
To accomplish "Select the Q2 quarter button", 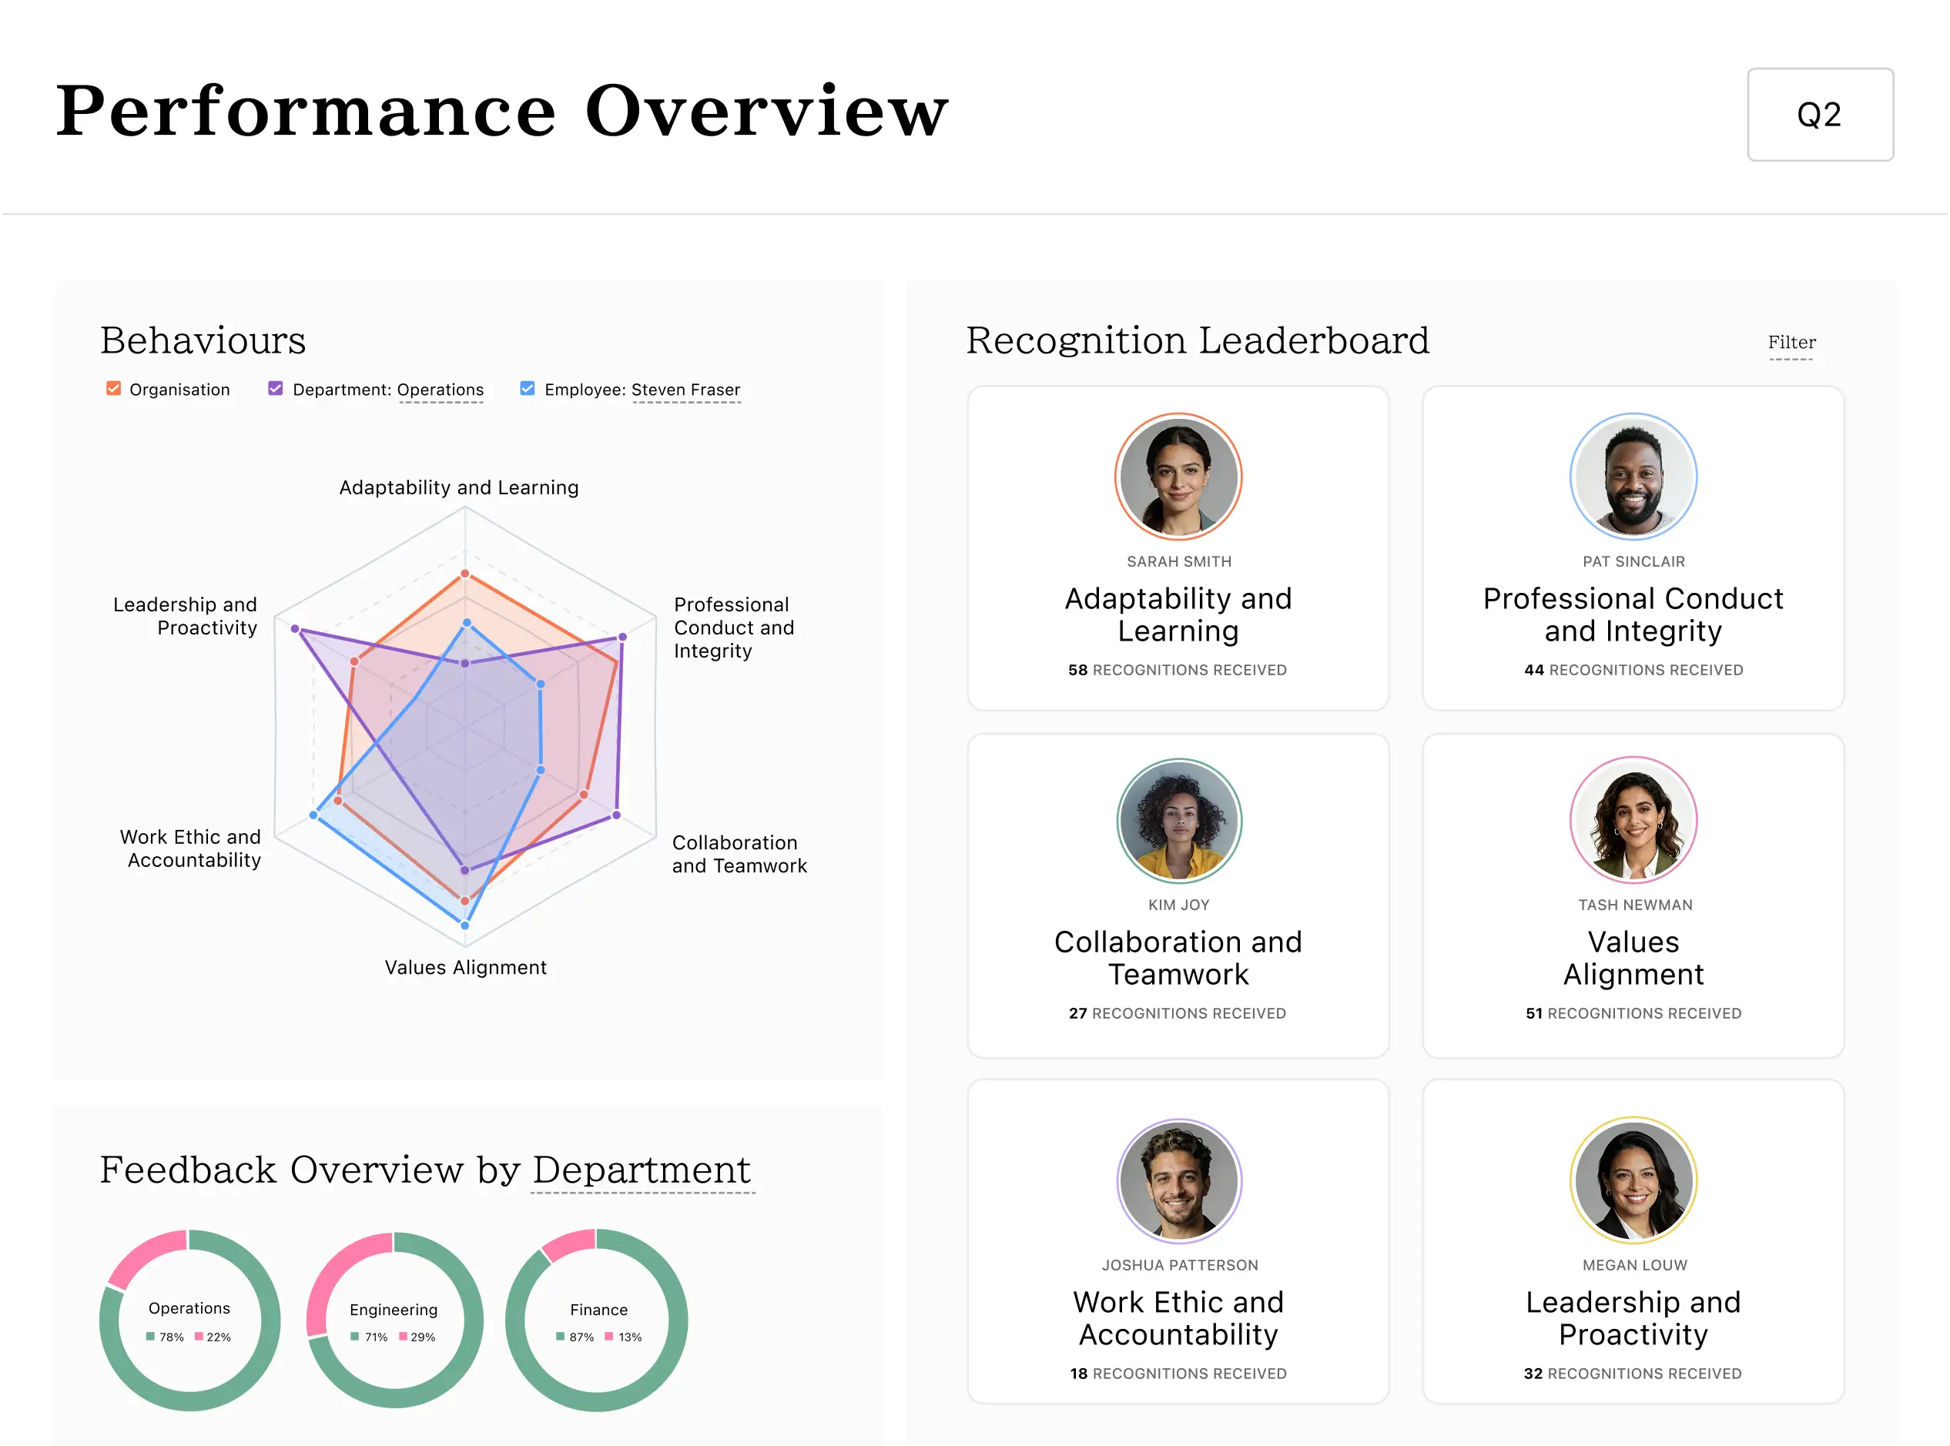I will coord(1820,115).
